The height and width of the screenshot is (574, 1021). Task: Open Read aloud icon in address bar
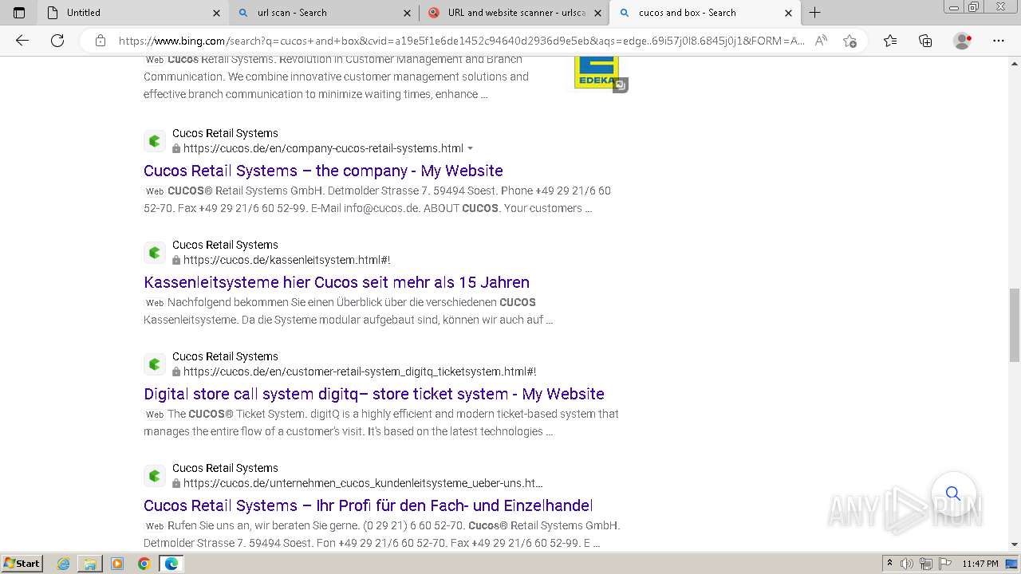click(x=821, y=41)
